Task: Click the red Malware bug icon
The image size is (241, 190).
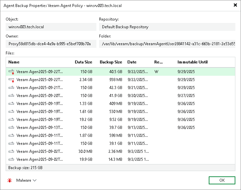Action: click(x=10, y=180)
